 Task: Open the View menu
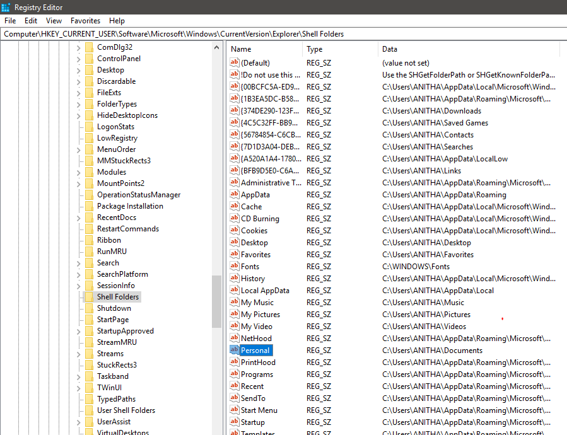coord(54,20)
